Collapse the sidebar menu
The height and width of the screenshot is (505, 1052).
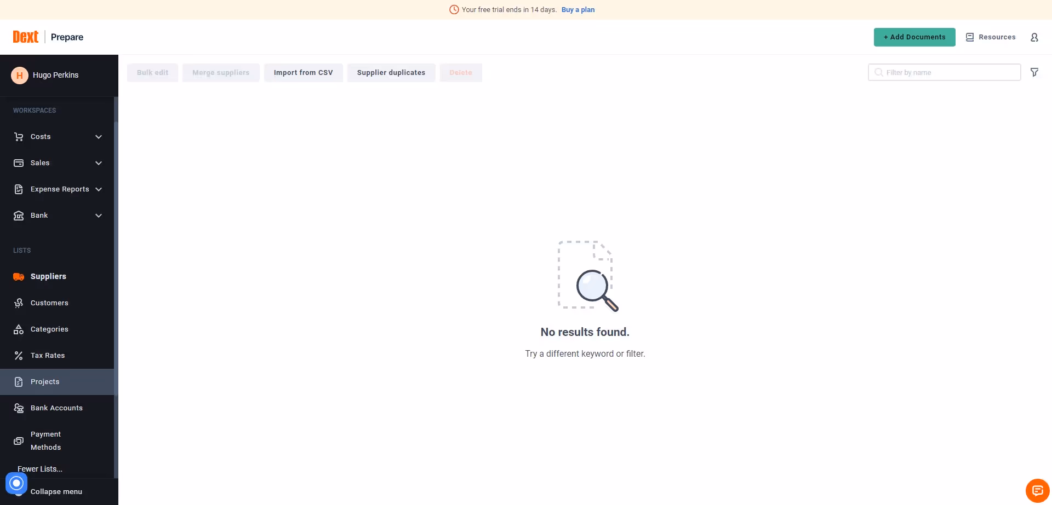click(56, 492)
